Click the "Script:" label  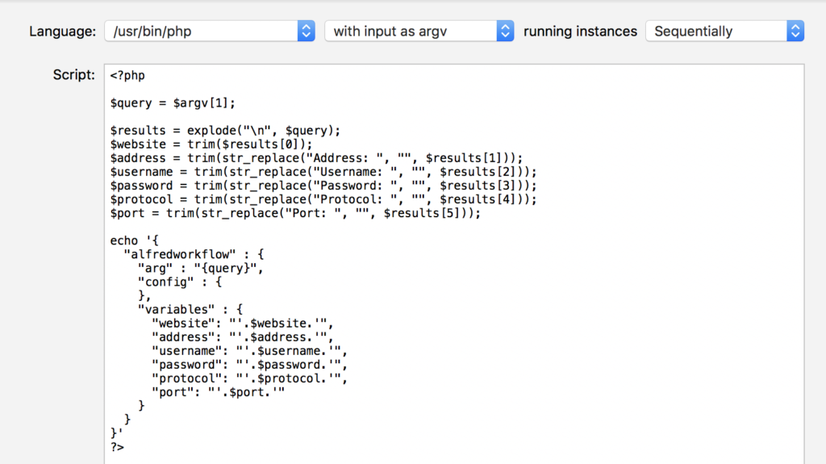click(73, 74)
